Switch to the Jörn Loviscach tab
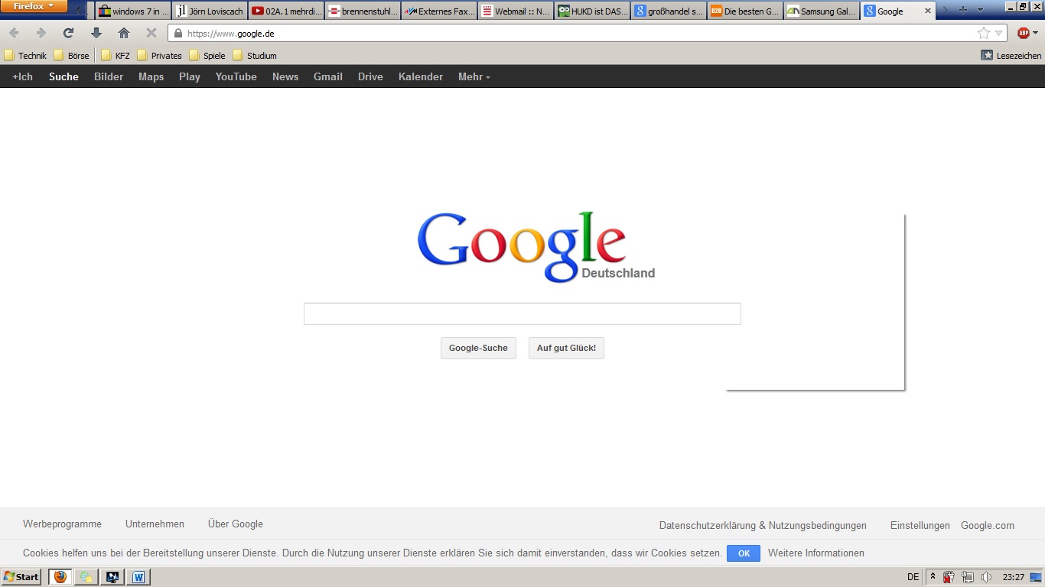This screenshot has width=1045, height=587. coord(210,11)
